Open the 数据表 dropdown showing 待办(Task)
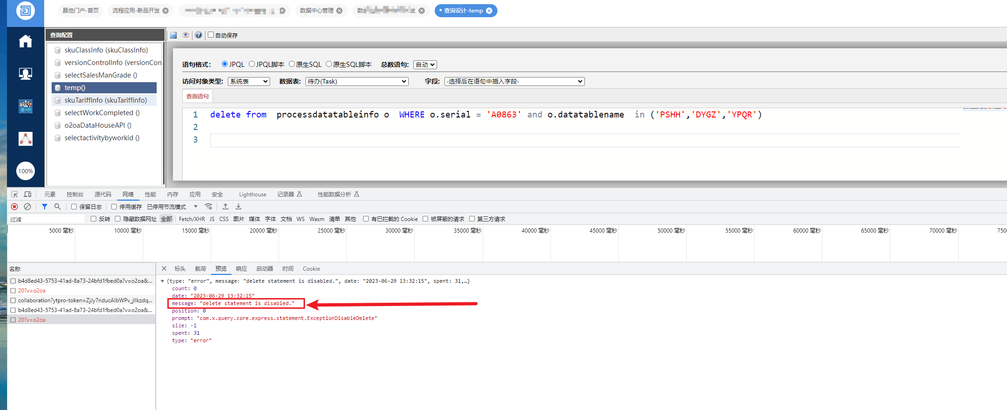Image resolution: width=1007 pixels, height=410 pixels. pyautogui.click(x=357, y=81)
